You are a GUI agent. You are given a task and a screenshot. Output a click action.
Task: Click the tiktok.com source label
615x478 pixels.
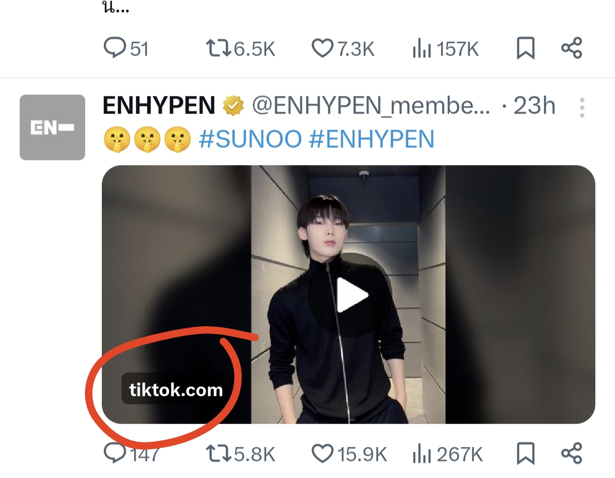(x=176, y=390)
